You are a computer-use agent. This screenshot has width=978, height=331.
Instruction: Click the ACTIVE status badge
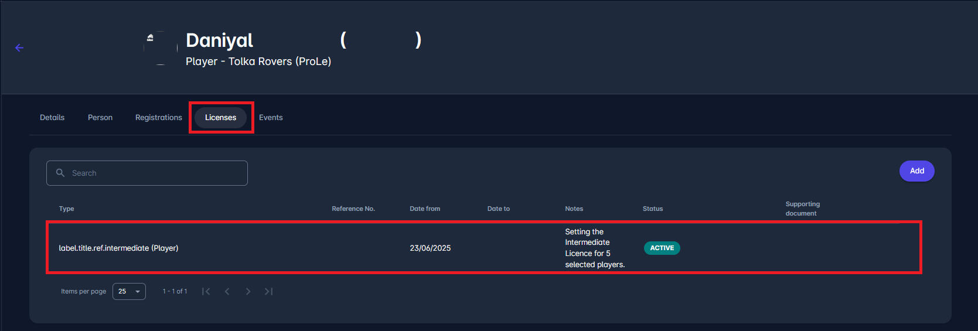(x=662, y=248)
